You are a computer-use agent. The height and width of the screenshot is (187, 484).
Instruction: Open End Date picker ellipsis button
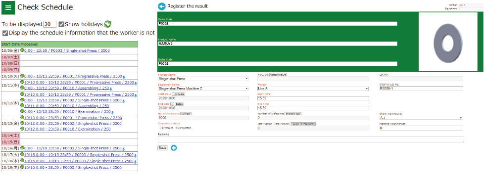click(172, 104)
